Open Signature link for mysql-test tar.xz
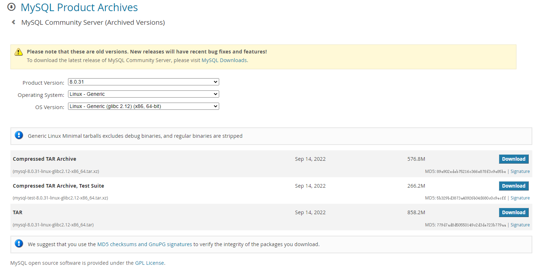The height and width of the screenshot is (268, 533). pyautogui.click(x=520, y=198)
